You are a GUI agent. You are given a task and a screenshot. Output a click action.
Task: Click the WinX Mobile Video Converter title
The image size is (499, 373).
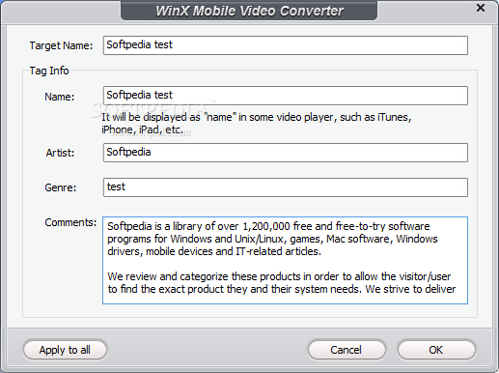250,11
